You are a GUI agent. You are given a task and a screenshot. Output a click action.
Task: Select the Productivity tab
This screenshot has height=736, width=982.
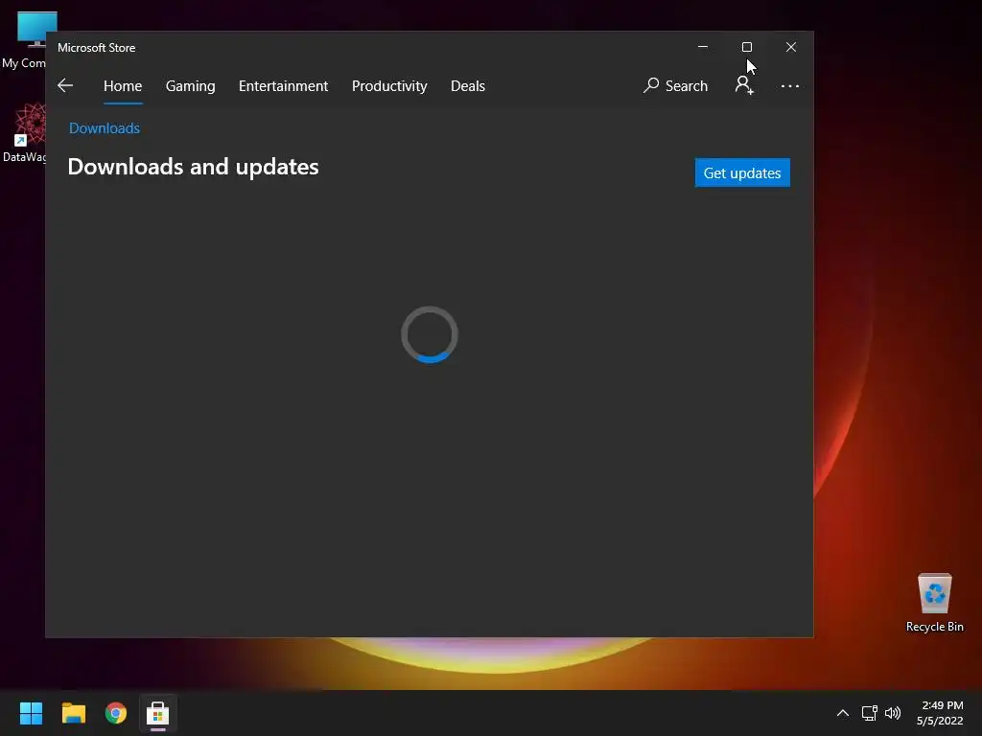coord(389,85)
